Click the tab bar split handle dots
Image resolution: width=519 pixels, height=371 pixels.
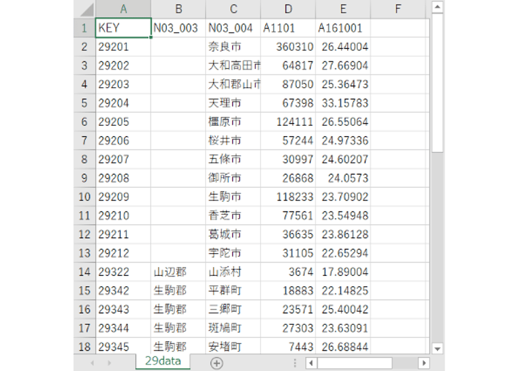coord(294,363)
